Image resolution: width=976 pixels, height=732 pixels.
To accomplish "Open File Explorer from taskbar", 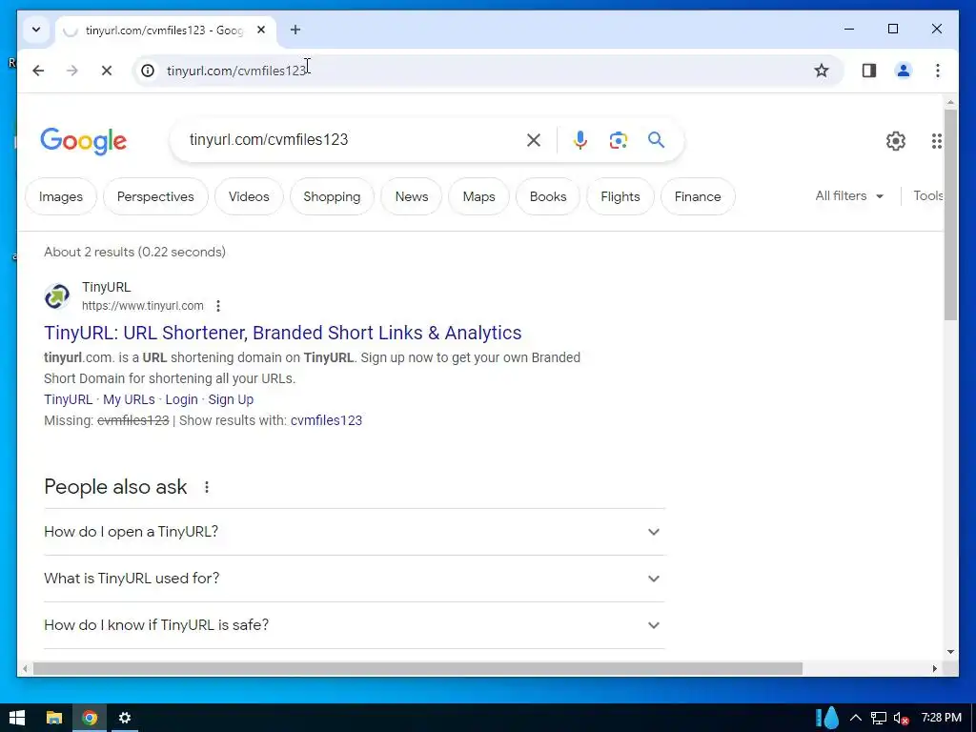I will (54, 719).
